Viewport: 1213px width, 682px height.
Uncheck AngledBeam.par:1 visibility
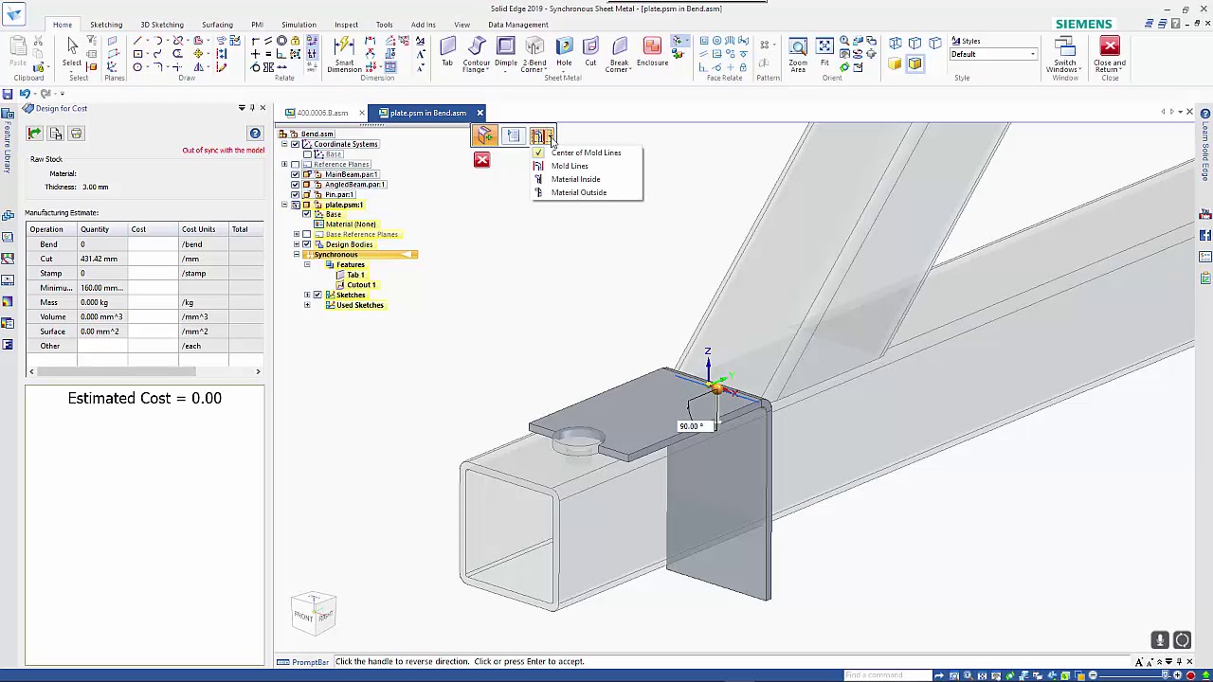295,185
